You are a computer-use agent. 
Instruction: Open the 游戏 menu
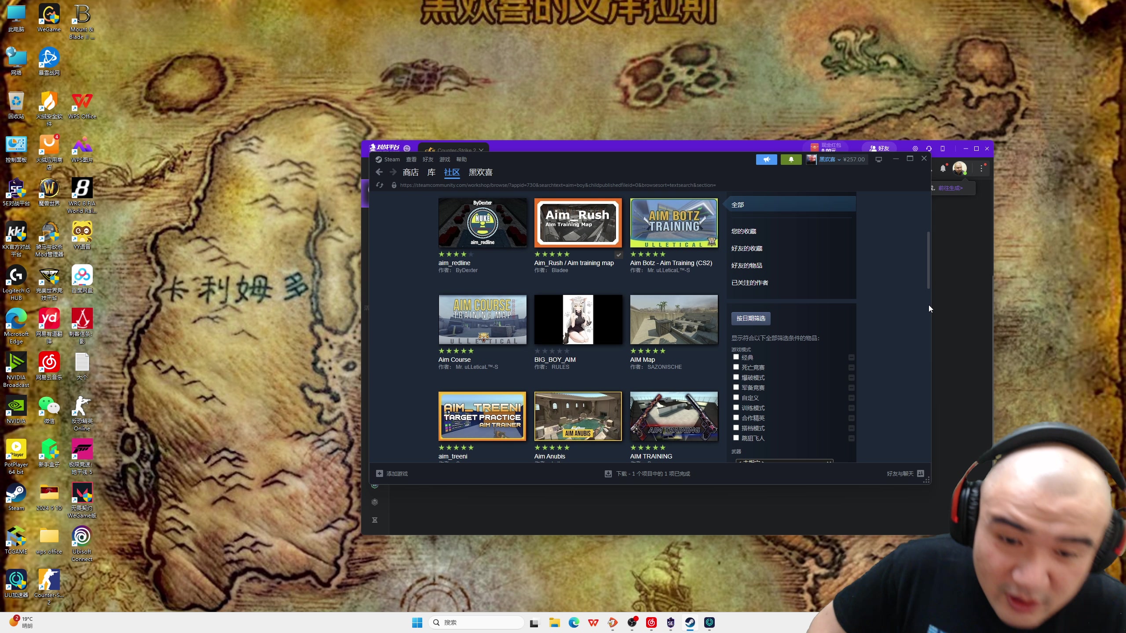point(445,160)
